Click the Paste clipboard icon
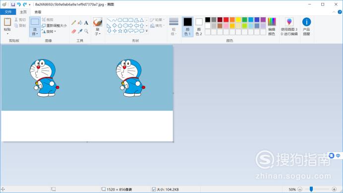Screen dimensions: 343x193 point(7,22)
